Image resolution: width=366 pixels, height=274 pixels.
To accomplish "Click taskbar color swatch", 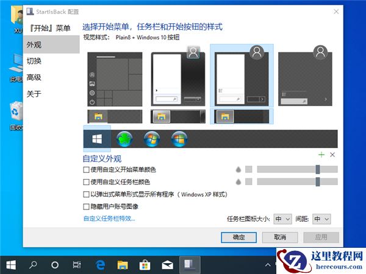I will click(249, 181).
